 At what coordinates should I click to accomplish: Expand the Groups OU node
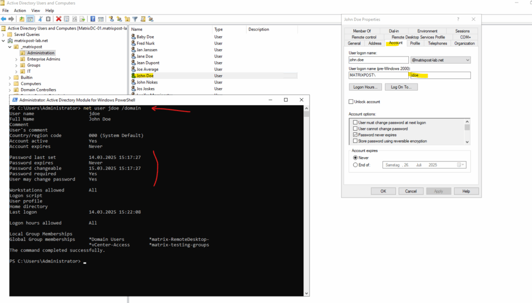click(16, 65)
